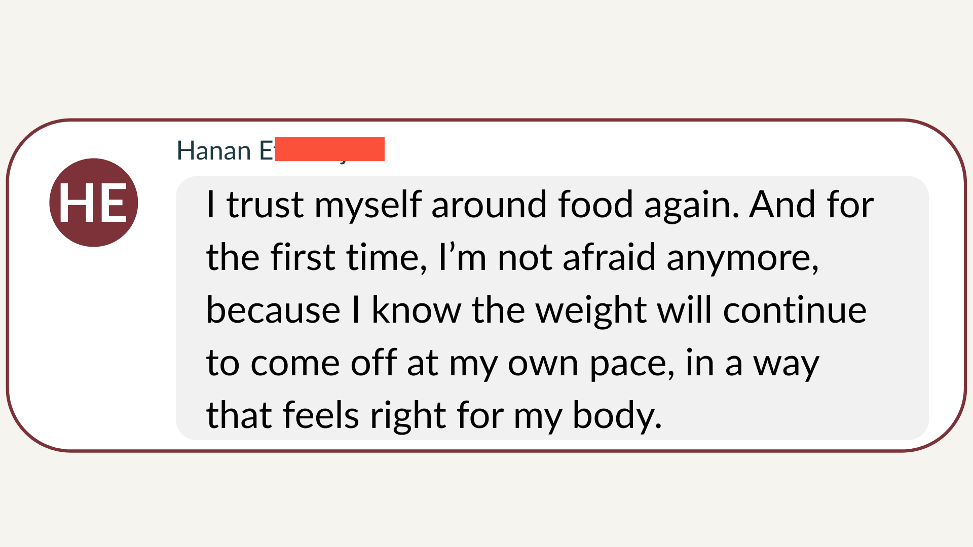Click the word "anymore"
The width and height of the screenshot is (973, 547).
click(742, 259)
